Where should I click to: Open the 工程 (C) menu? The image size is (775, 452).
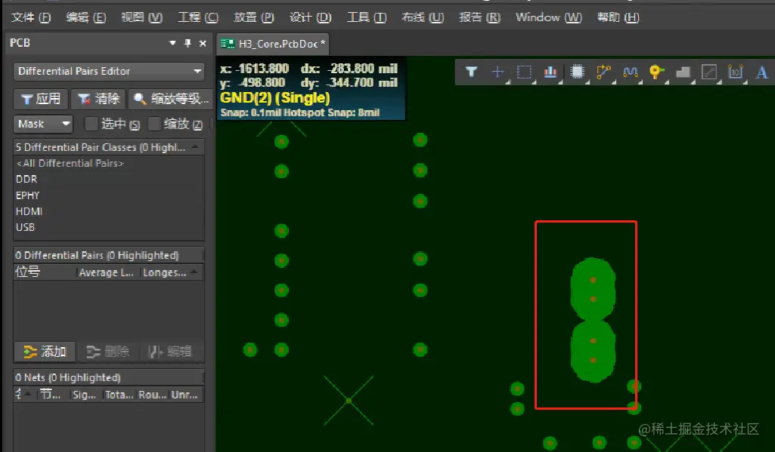[197, 18]
